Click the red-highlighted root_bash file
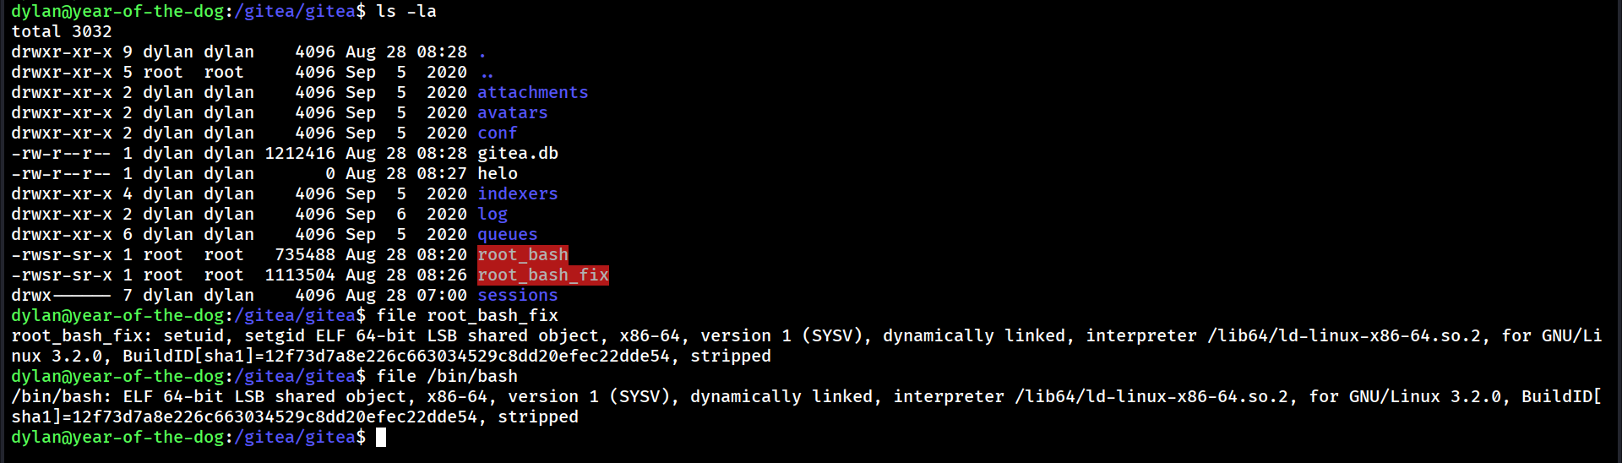The image size is (1622, 463). click(x=522, y=254)
